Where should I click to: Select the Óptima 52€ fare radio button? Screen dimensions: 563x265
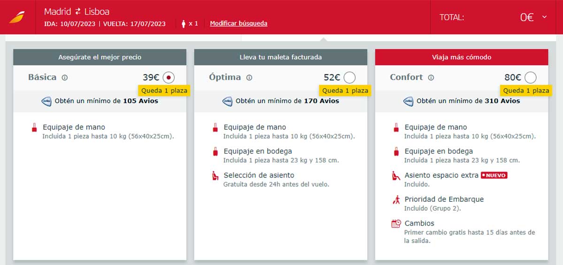pyautogui.click(x=350, y=78)
